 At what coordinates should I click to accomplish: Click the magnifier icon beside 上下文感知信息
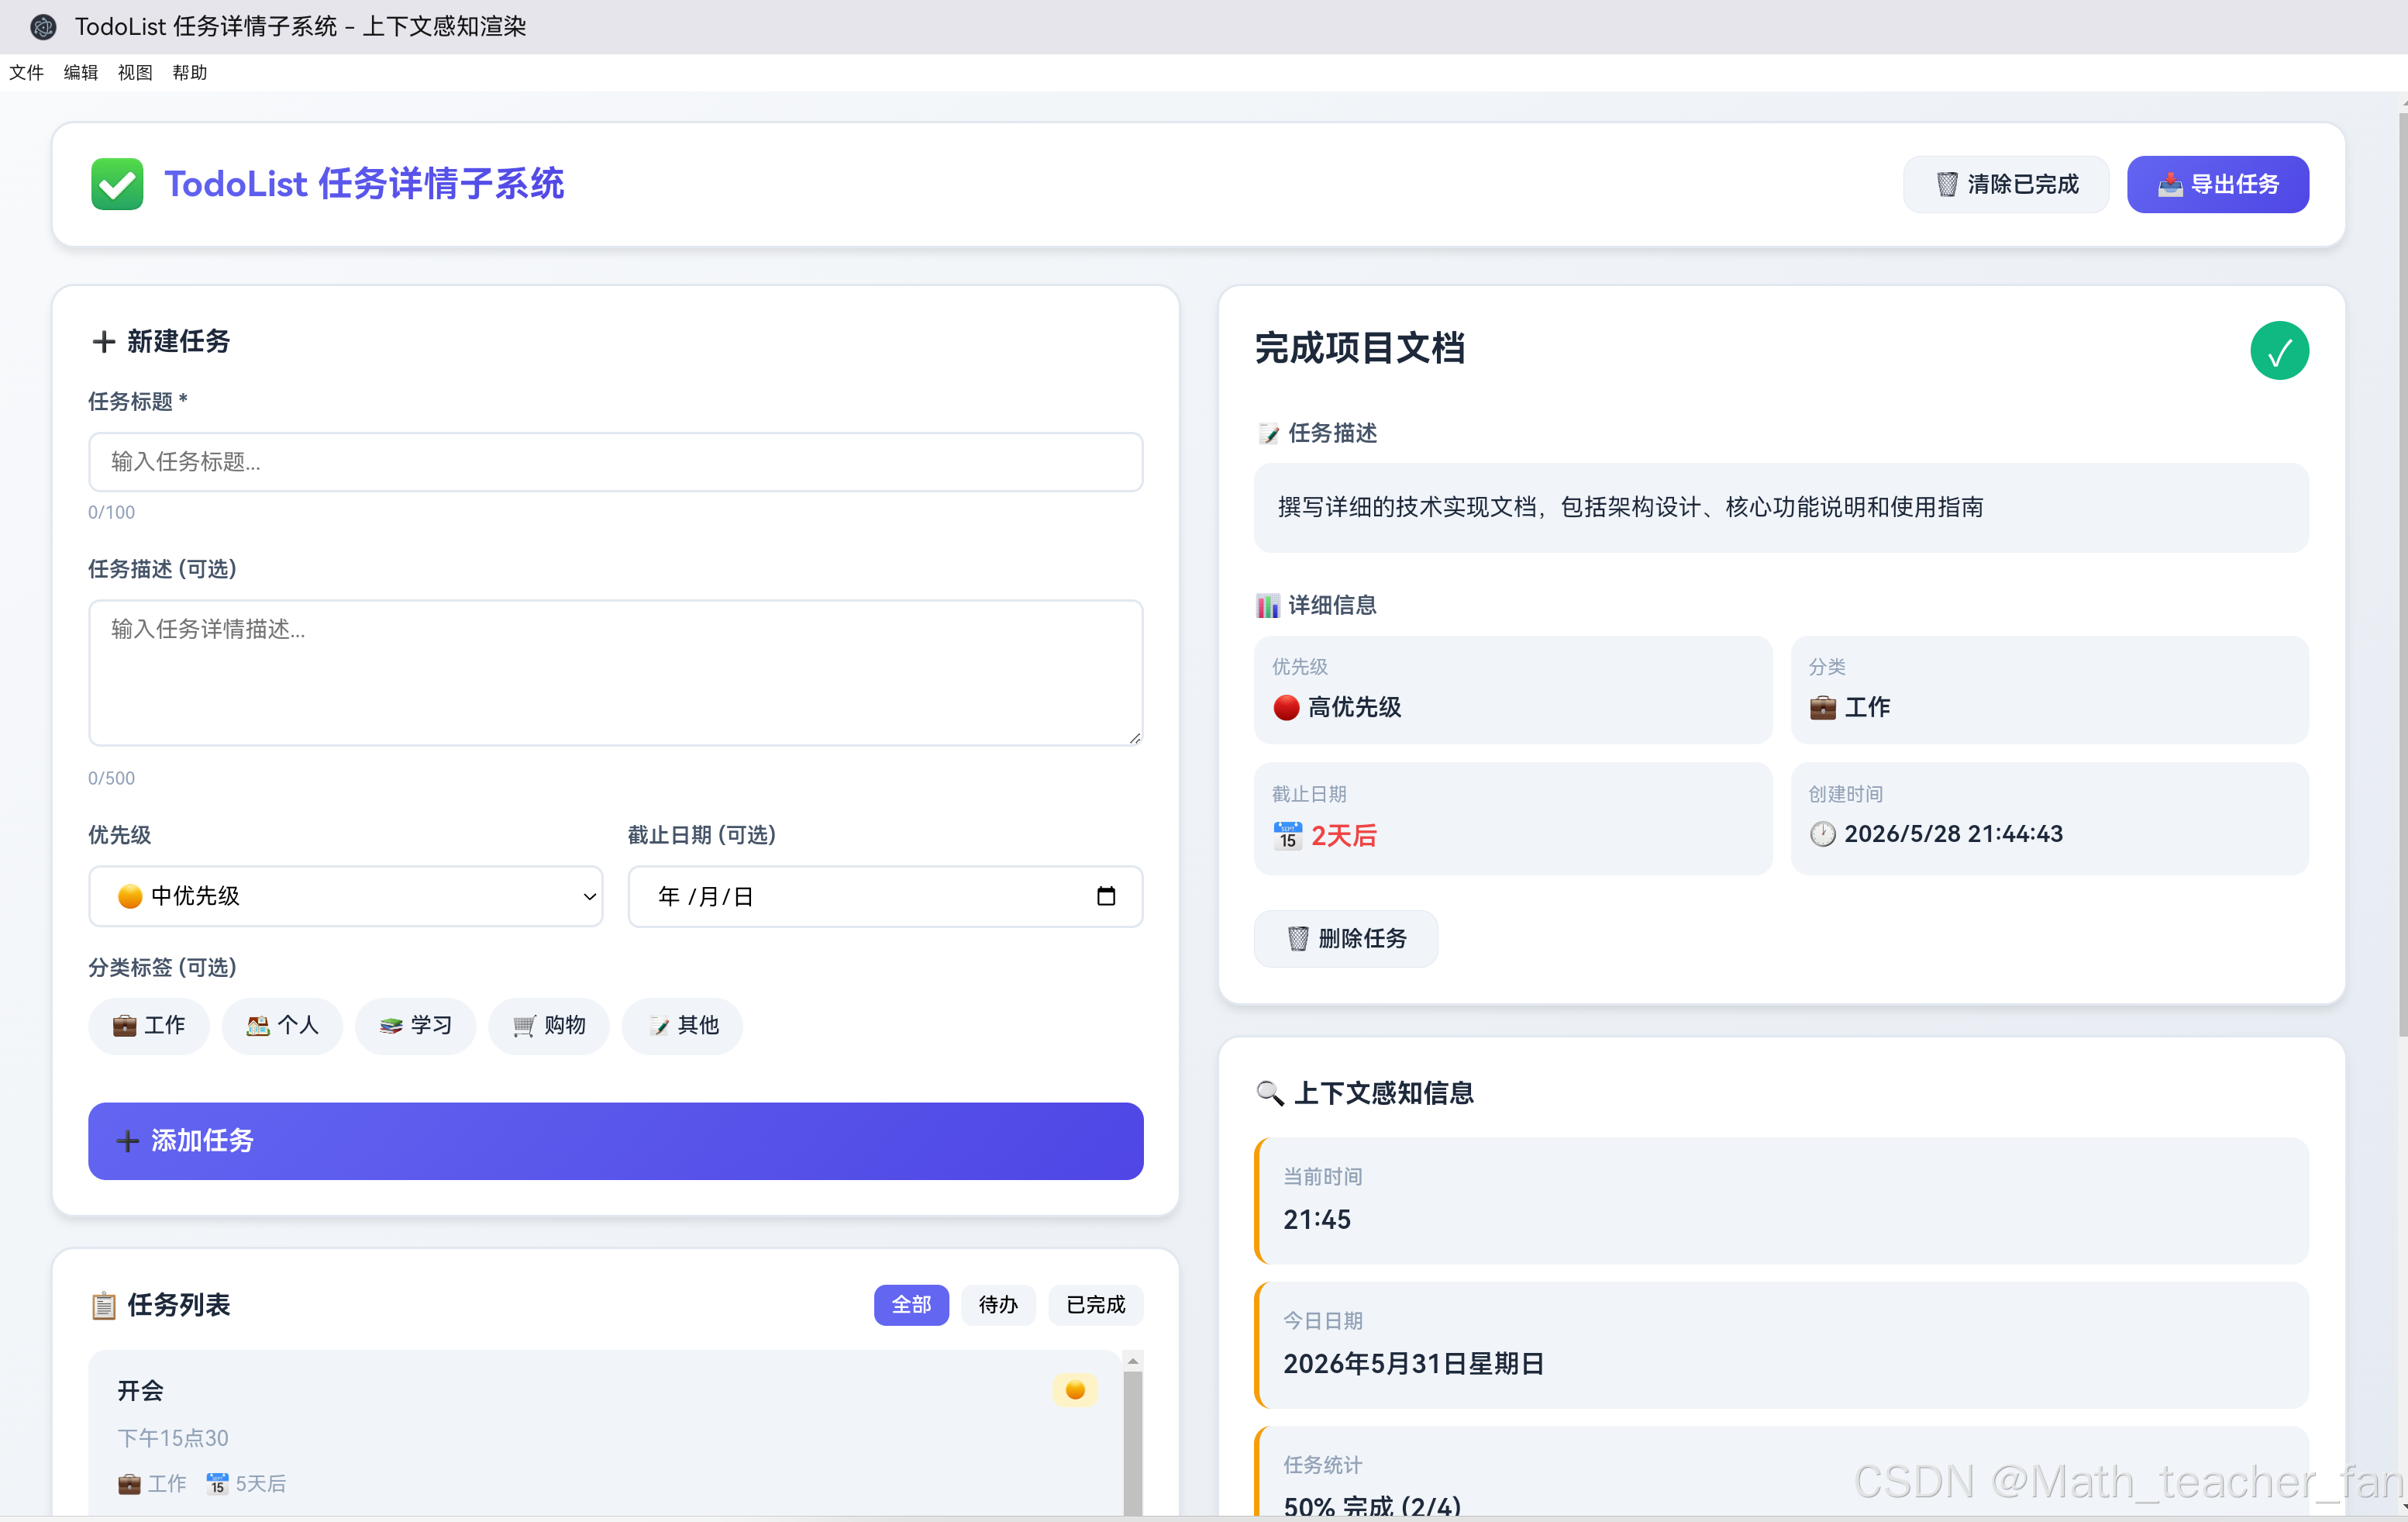pyautogui.click(x=1269, y=1092)
